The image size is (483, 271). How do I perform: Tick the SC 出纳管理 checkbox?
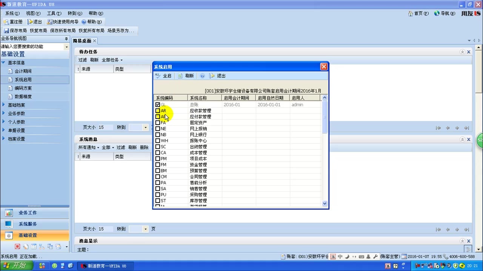[158, 147]
